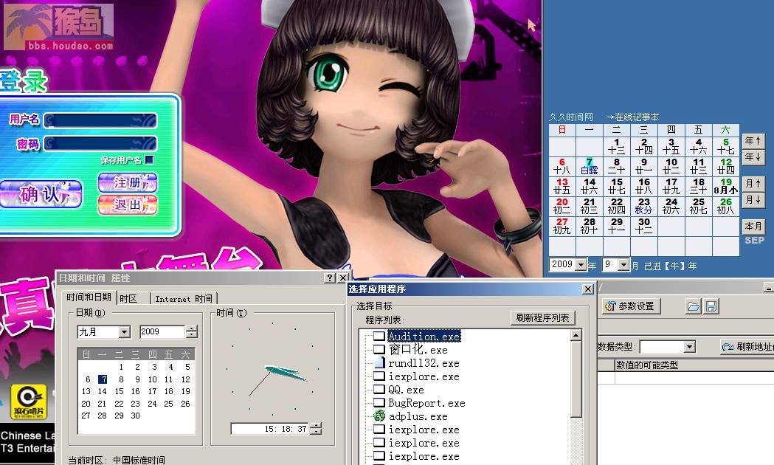The height and width of the screenshot is (465, 774).
Task: Select day 30 in date properties calendar
Action: (x=135, y=416)
